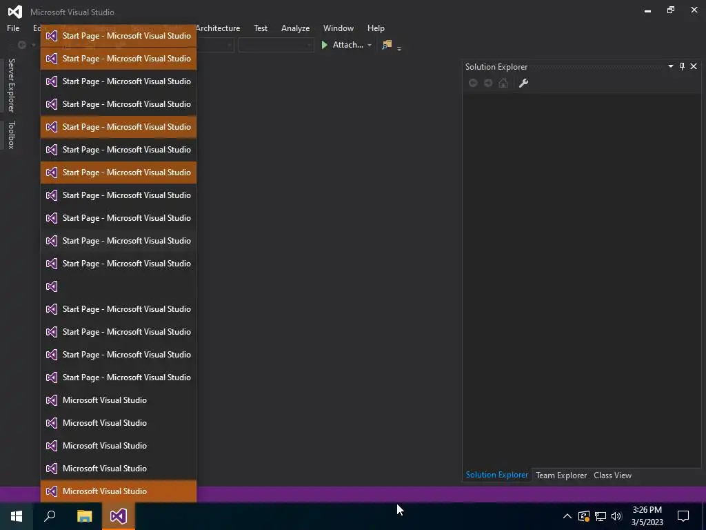Open the Analyze menu

(295, 28)
